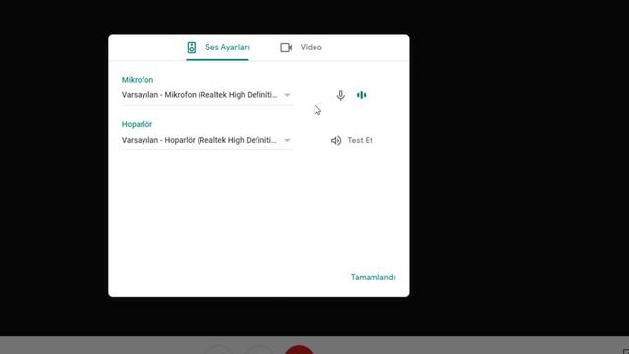Click the green audio level indicator
Screen dimensions: 629x354
click(x=362, y=95)
